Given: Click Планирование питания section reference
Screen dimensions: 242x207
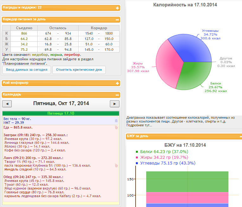Looking at the screenshot, I should coord(24,63).
